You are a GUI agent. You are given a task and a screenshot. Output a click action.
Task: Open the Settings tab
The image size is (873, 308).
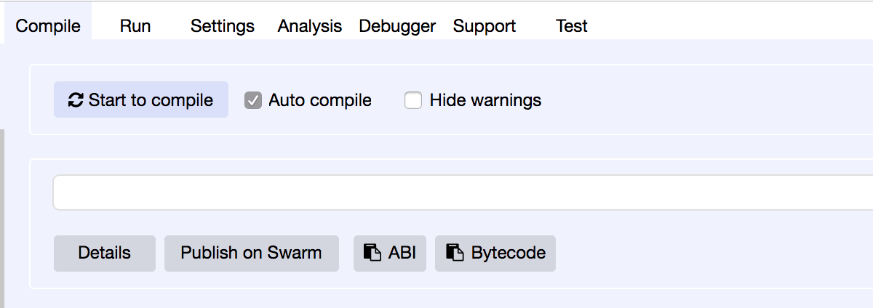pyautogui.click(x=223, y=26)
